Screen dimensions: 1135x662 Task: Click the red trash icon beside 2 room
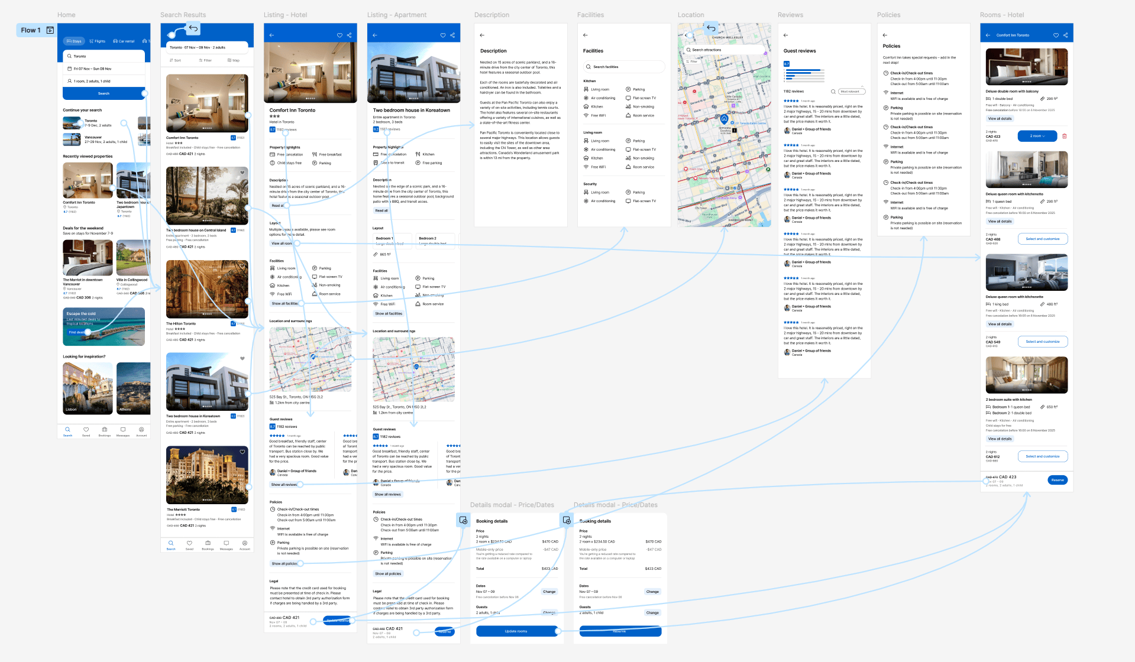(1065, 136)
